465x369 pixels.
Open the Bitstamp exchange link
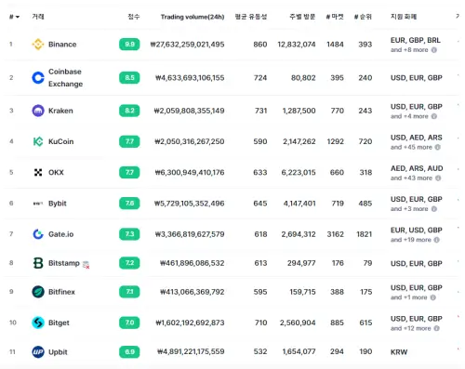coord(64,263)
